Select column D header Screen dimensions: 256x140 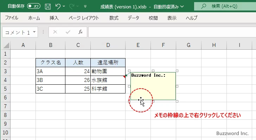point(108,45)
